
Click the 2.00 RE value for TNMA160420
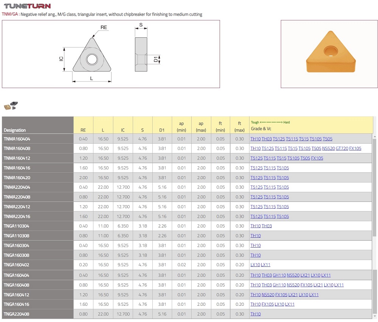[x=84, y=178]
